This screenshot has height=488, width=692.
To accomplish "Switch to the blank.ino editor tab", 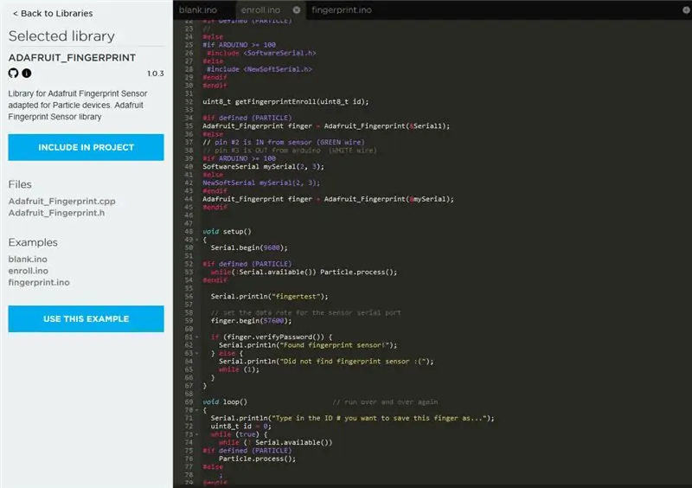I will 198,10.
